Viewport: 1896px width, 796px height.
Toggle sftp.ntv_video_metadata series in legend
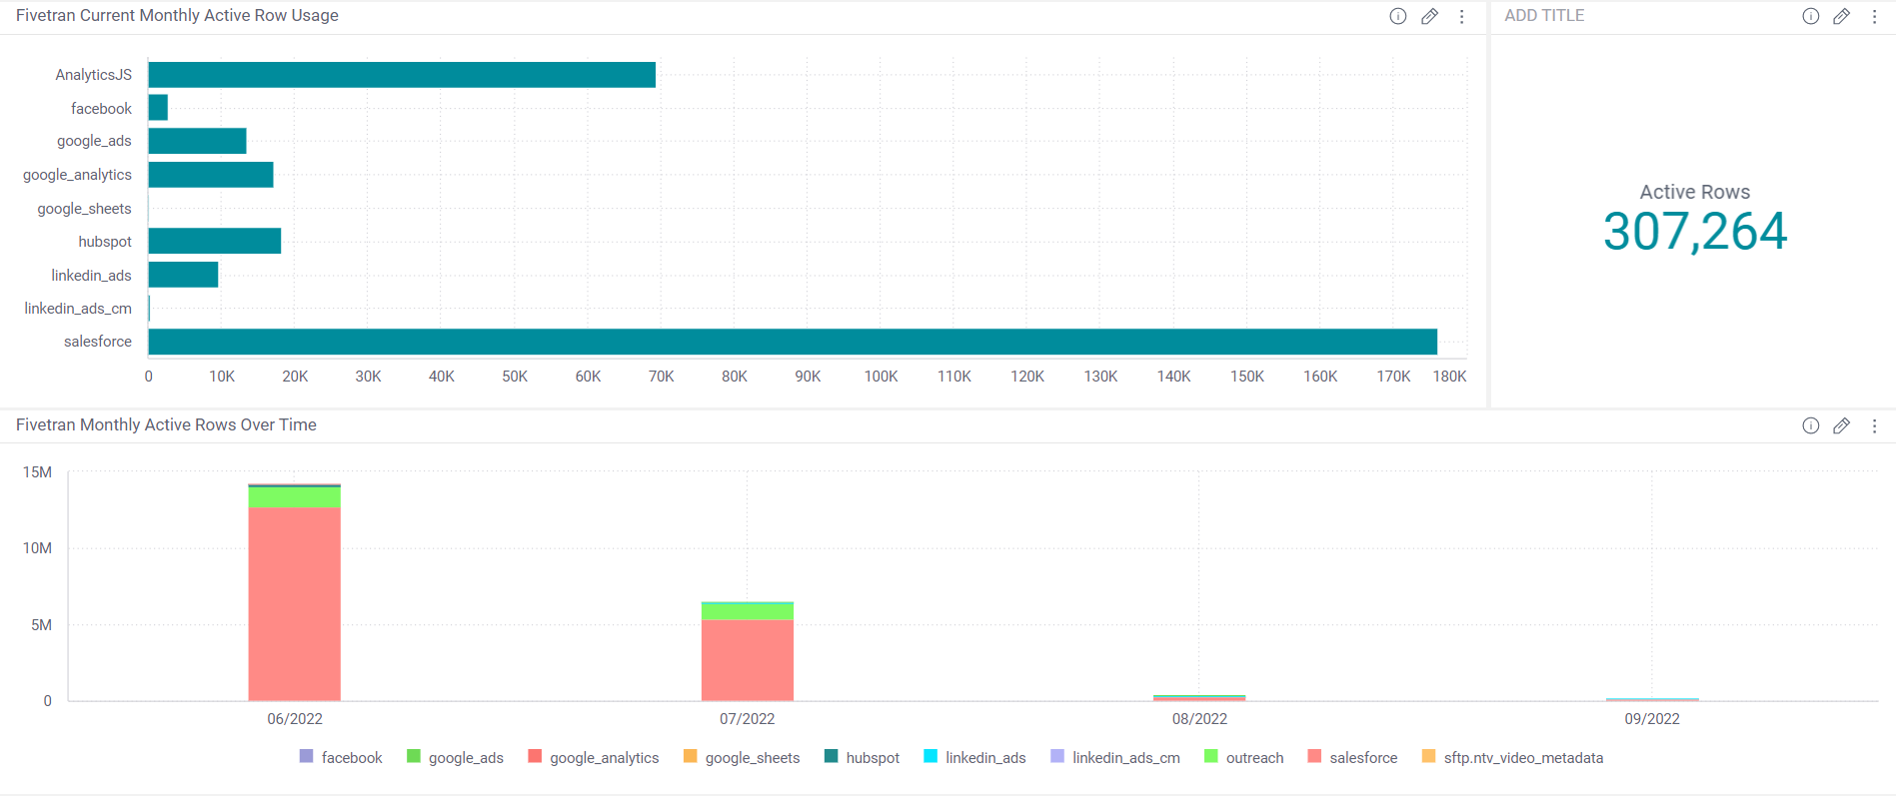coord(1513,757)
